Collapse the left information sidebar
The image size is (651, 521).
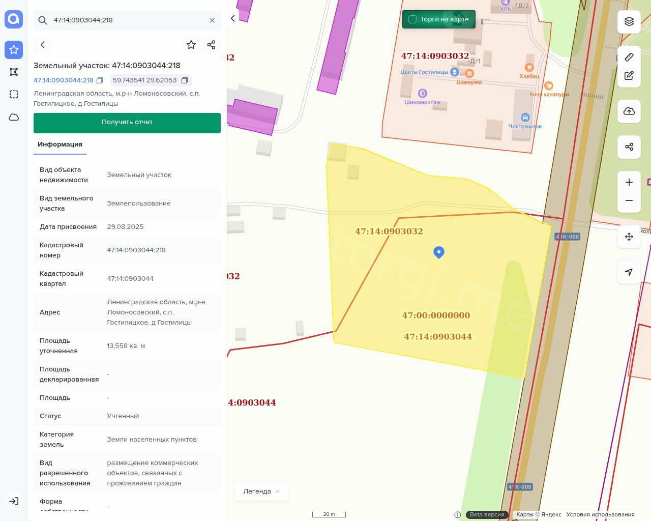233,18
